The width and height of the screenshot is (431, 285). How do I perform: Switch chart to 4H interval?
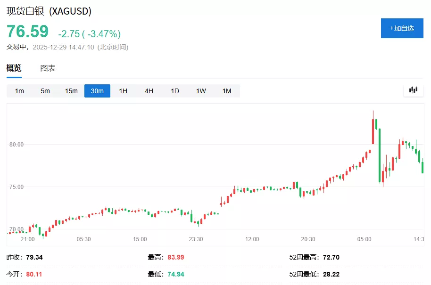pyautogui.click(x=149, y=91)
